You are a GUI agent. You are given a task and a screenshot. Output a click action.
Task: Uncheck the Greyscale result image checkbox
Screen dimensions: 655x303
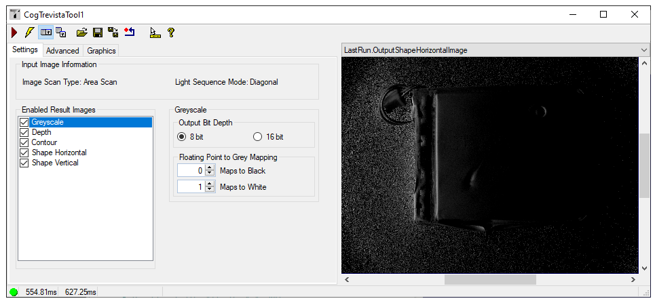24,122
